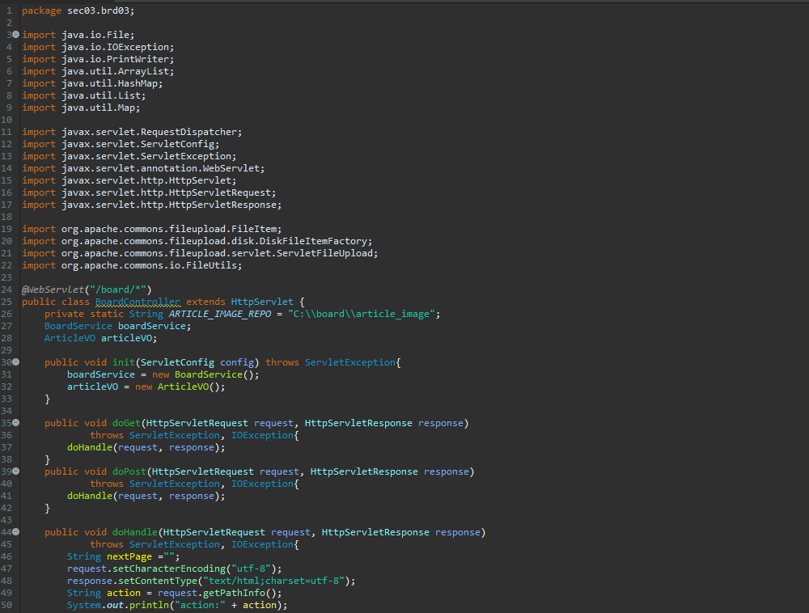Click ArticleVO articleVO field declaration
809x613 pixels.
pyautogui.click(x=100, y=338)
